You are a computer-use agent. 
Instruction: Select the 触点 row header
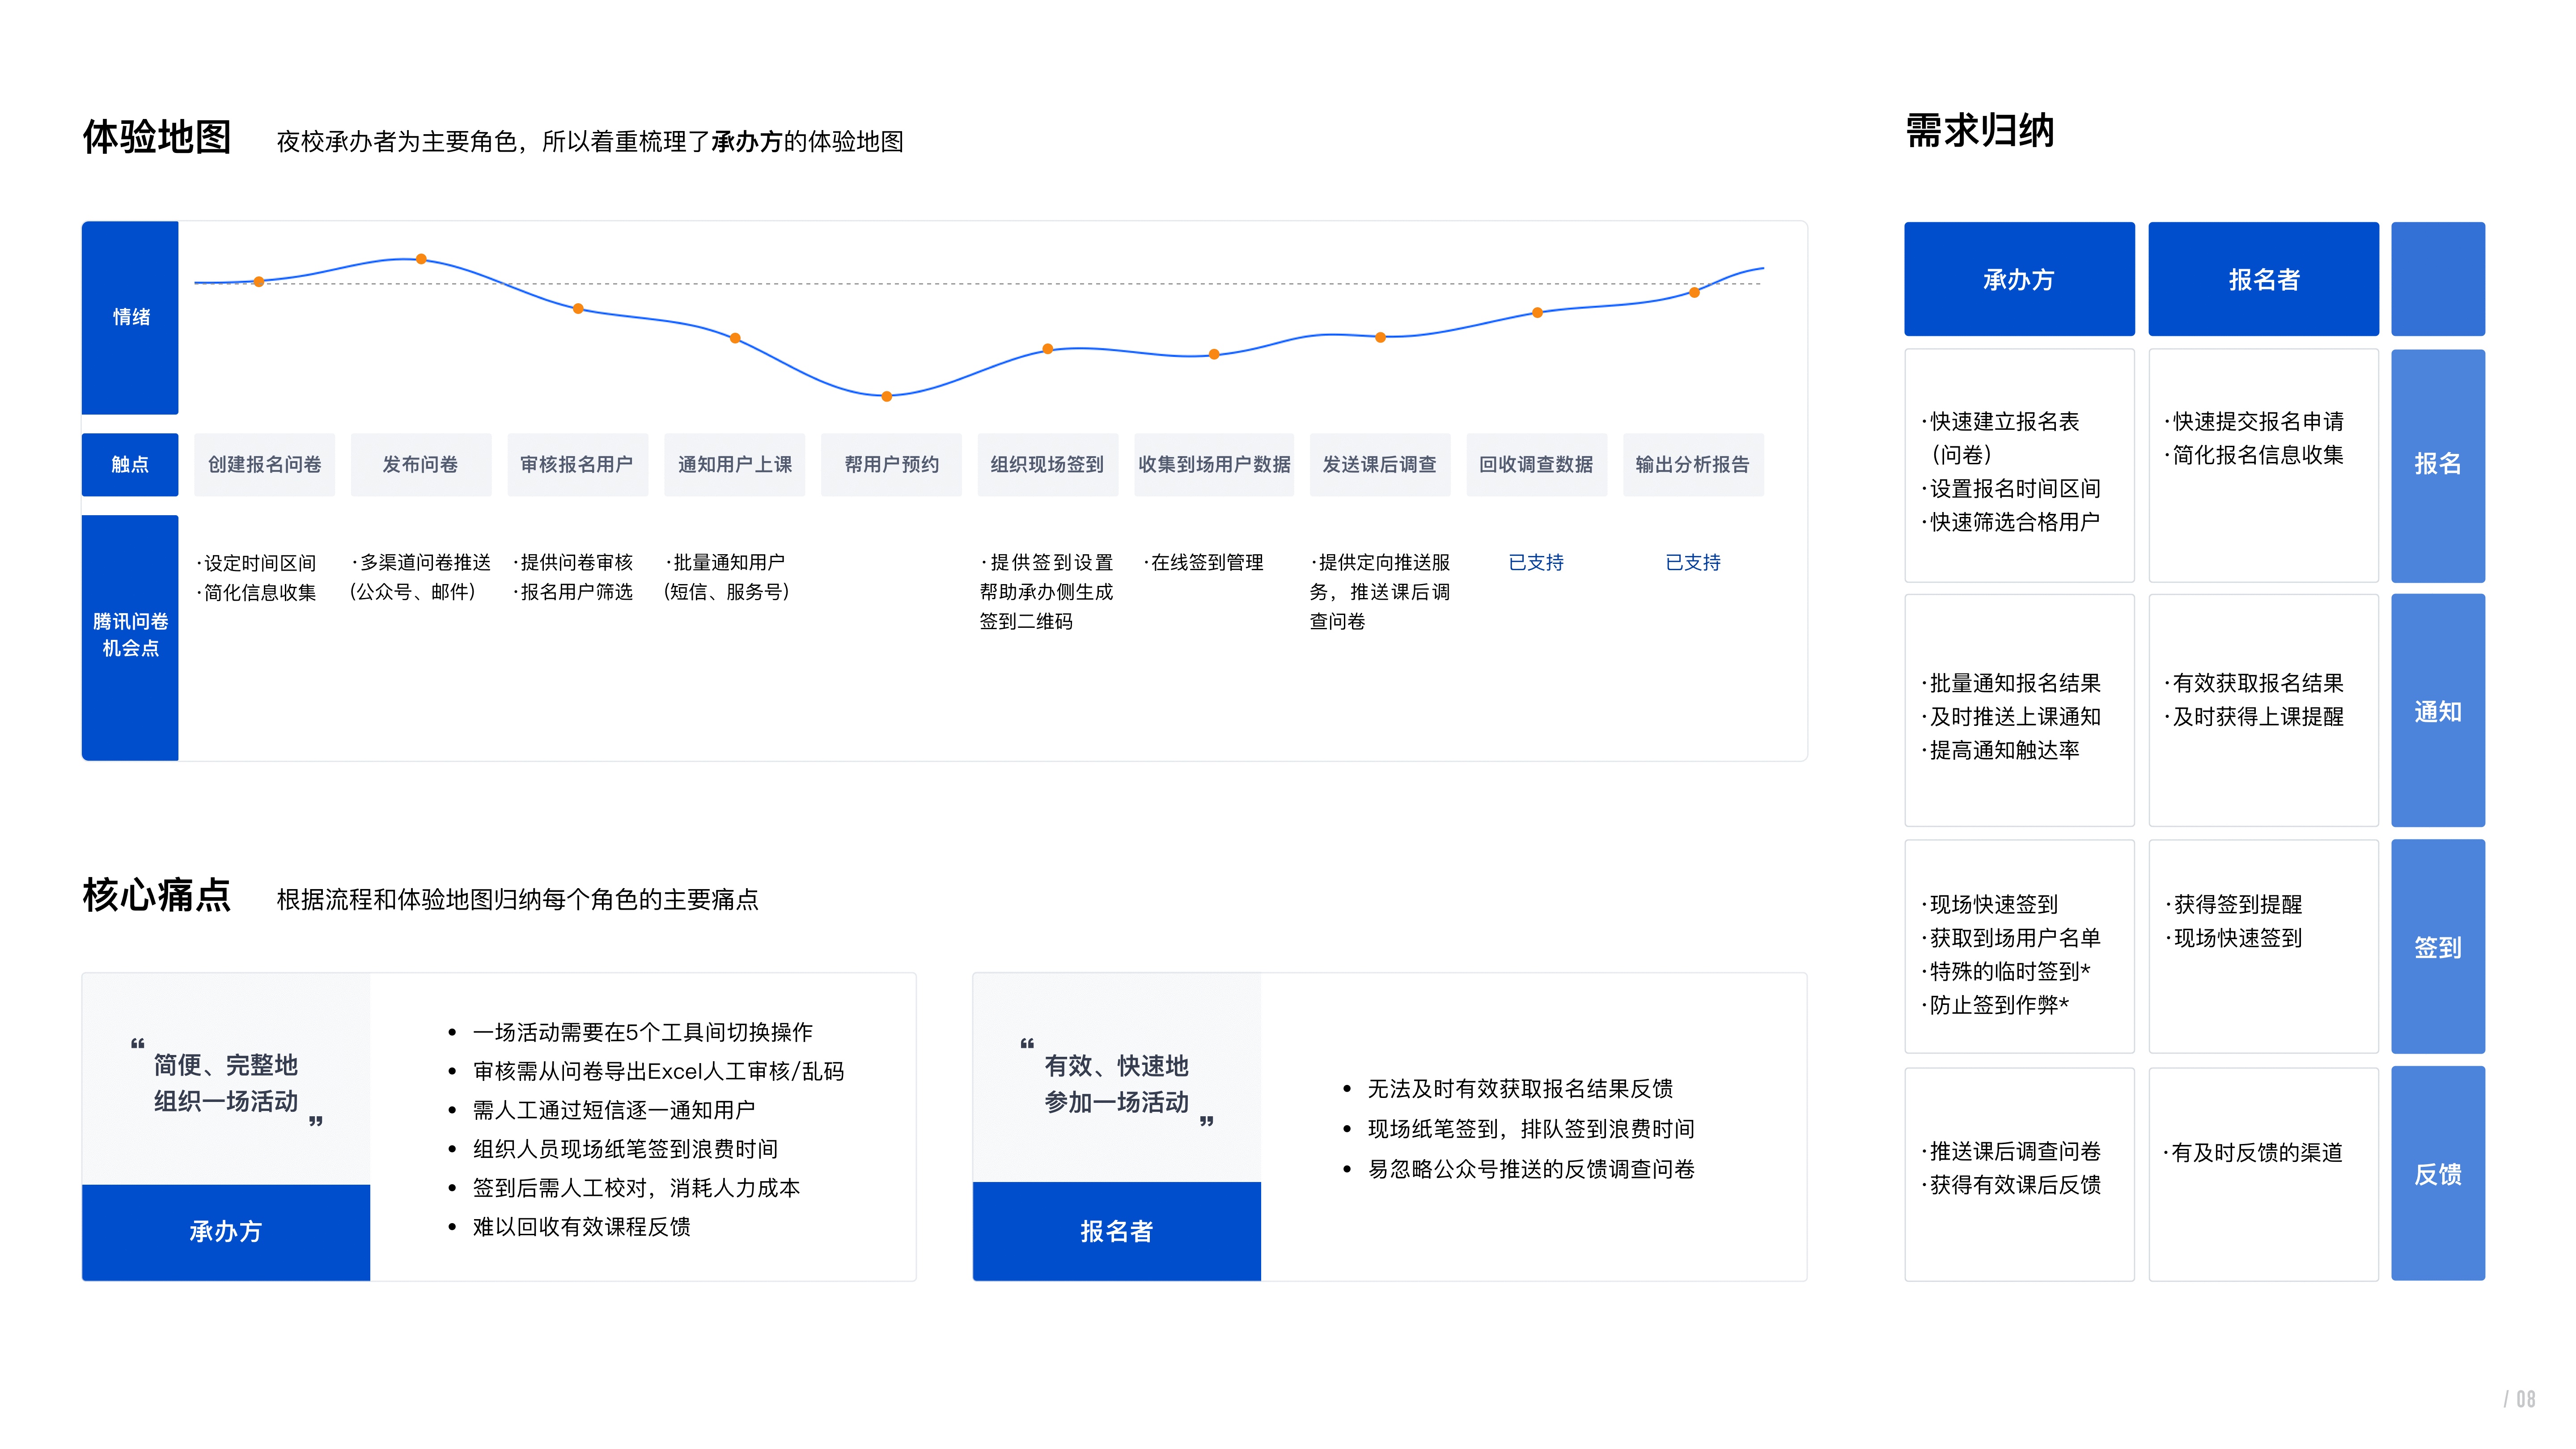pos(130,464)
